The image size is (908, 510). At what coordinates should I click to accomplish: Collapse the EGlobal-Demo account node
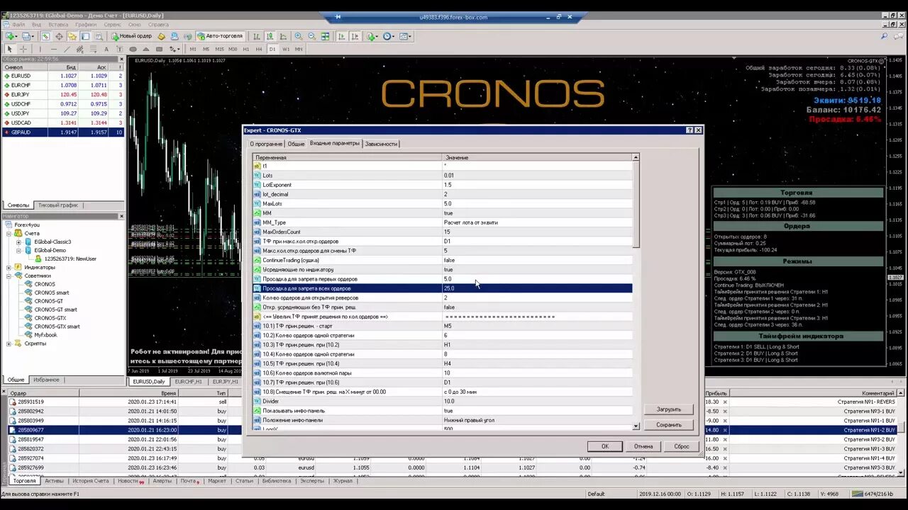18,250
